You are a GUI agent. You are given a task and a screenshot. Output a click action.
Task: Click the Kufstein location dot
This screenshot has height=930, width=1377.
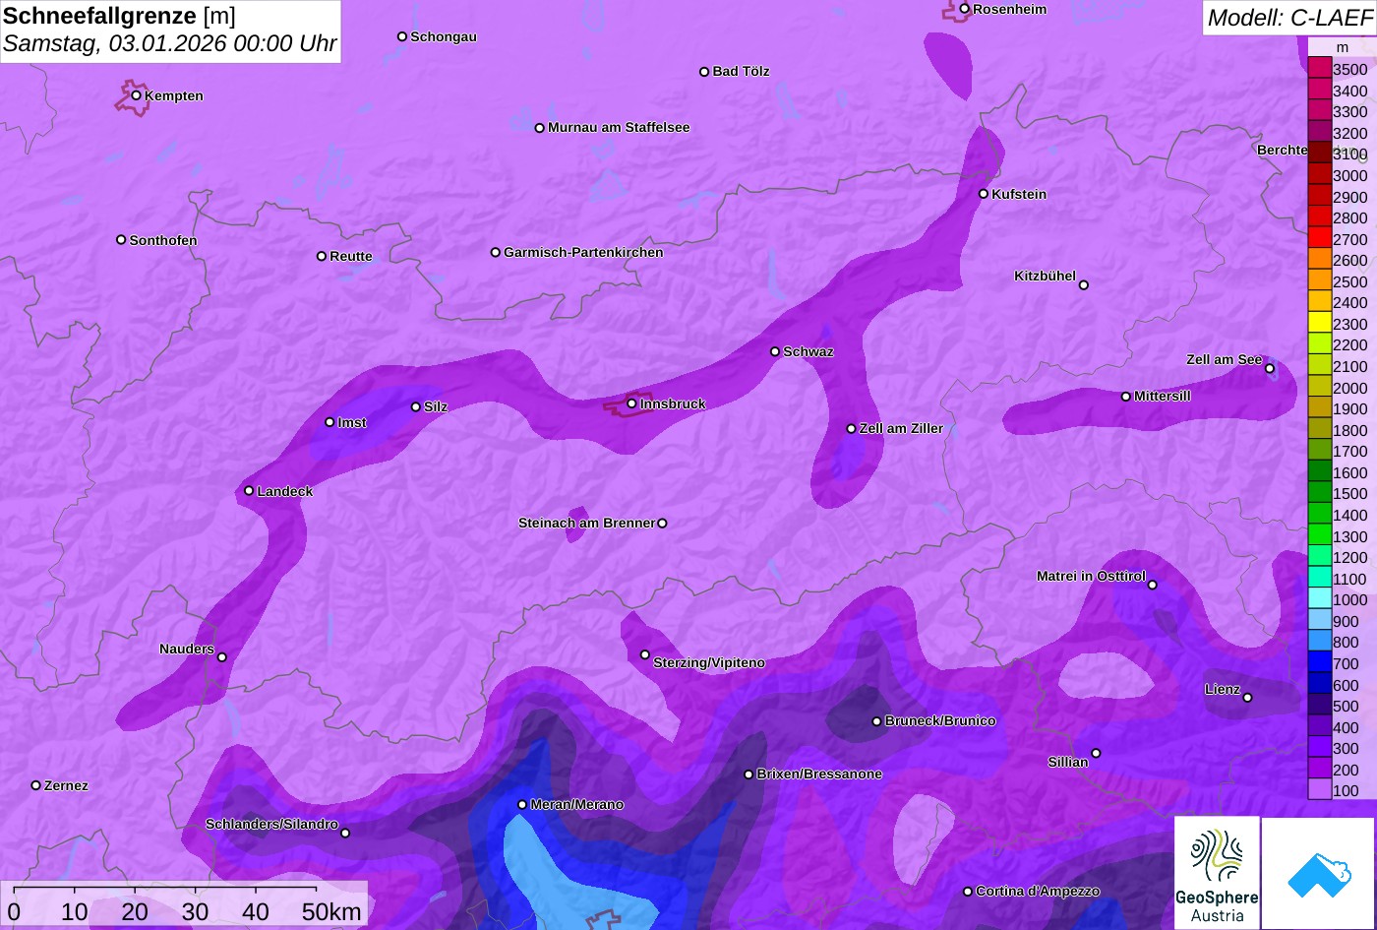click(x=983, y=194)
